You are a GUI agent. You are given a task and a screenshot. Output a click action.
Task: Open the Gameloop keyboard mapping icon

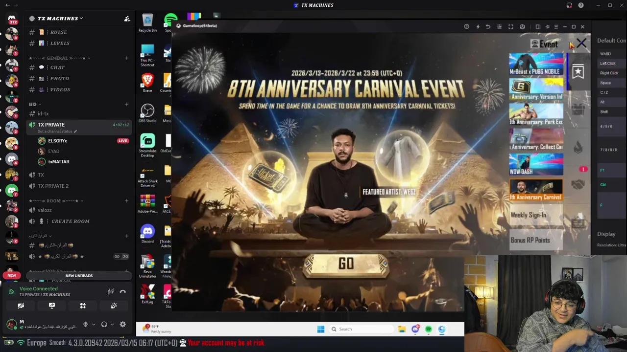(x=499, y=26)
